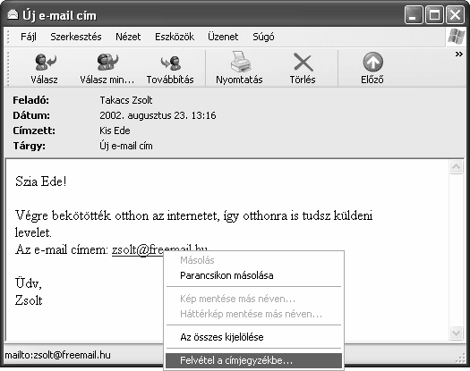Screen dimensions: 470x371
Task: Close the Új e-mail cím window
Action: 455,15
